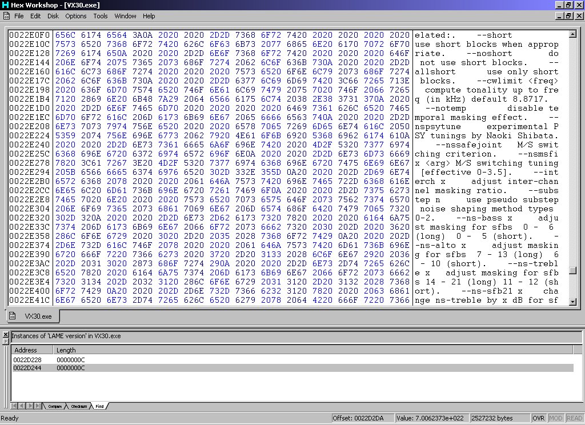Open the Disk menu

pyautogui.click(x=53, y=16)
